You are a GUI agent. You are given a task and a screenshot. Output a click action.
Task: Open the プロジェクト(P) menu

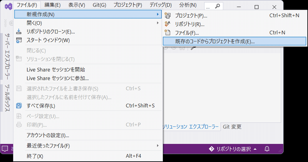pos(128,5)
